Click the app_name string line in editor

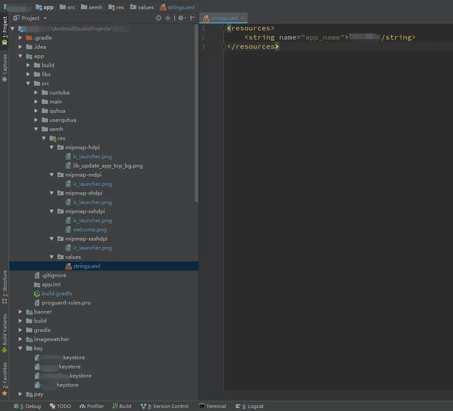330,37
